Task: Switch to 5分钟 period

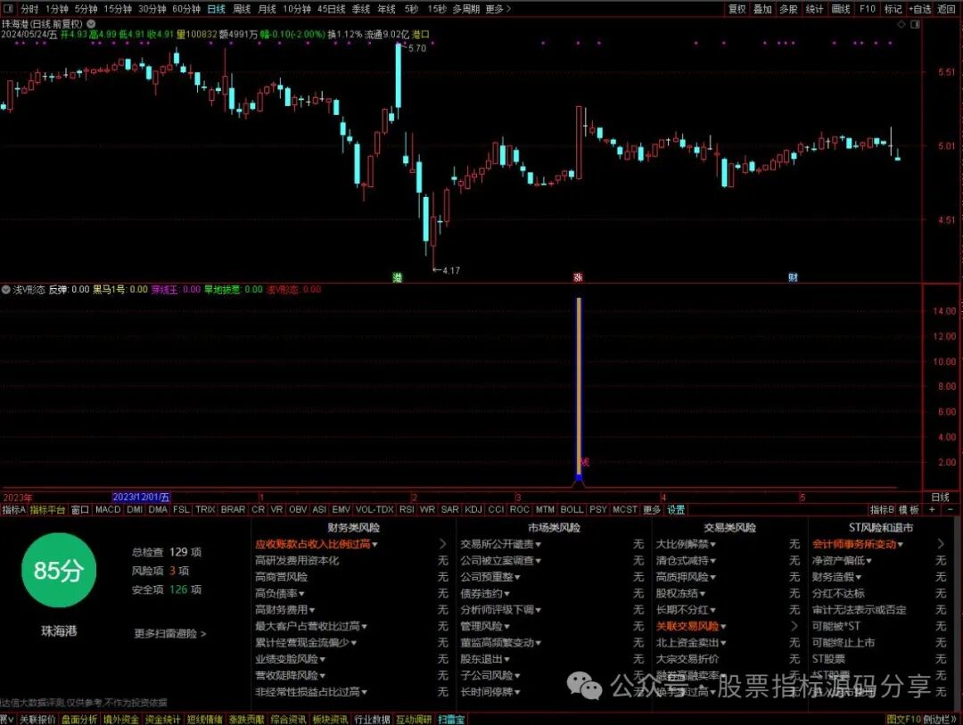Action: [86, 9]
